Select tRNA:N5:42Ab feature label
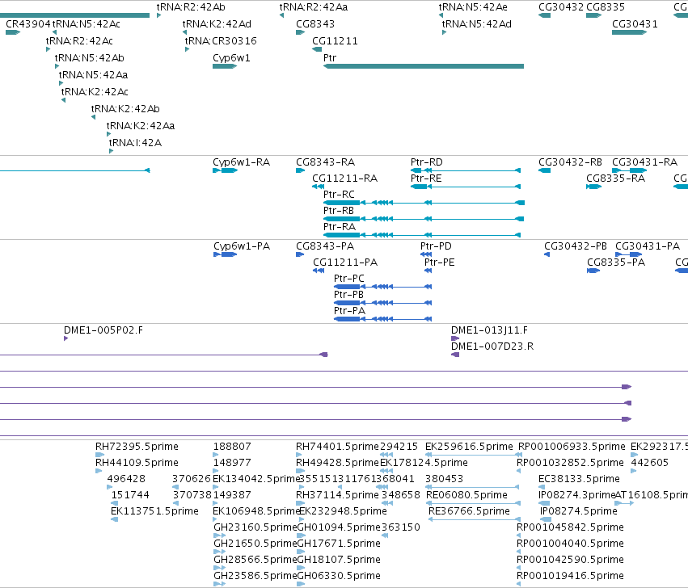Image resolution: width=688 pixels, height=588 pixels. (x=90, y=58)
